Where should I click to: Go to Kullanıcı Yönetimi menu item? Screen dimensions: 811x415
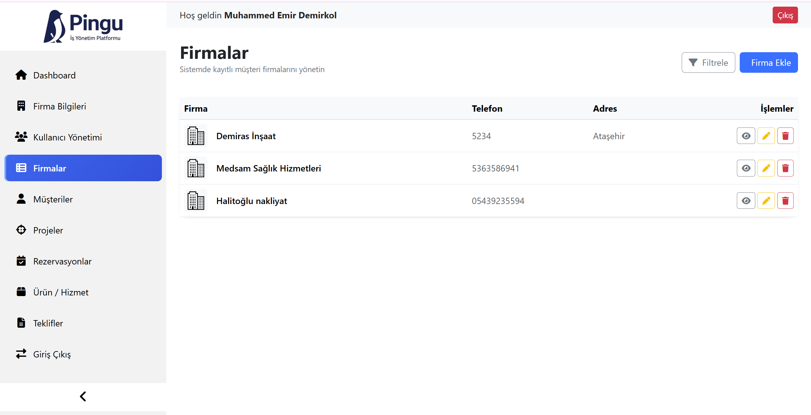click(x=67, y=137)
